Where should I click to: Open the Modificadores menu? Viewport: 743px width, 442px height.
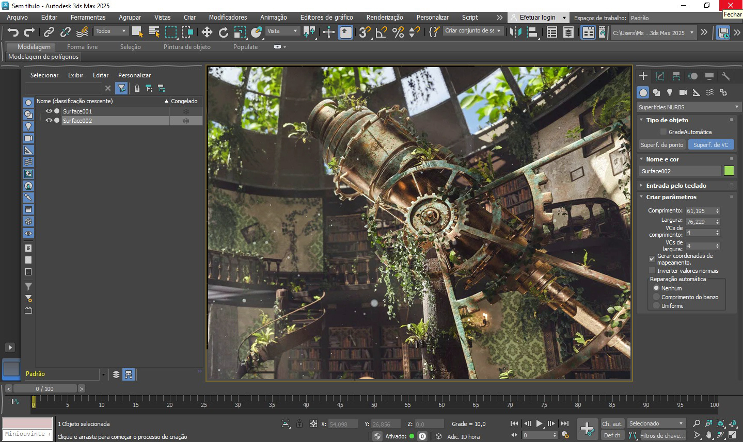point(228,17)
